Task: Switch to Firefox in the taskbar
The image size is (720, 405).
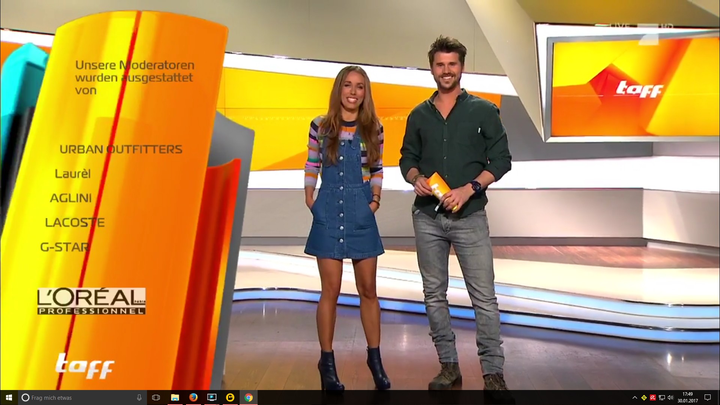Action: [x=193, y=397]
